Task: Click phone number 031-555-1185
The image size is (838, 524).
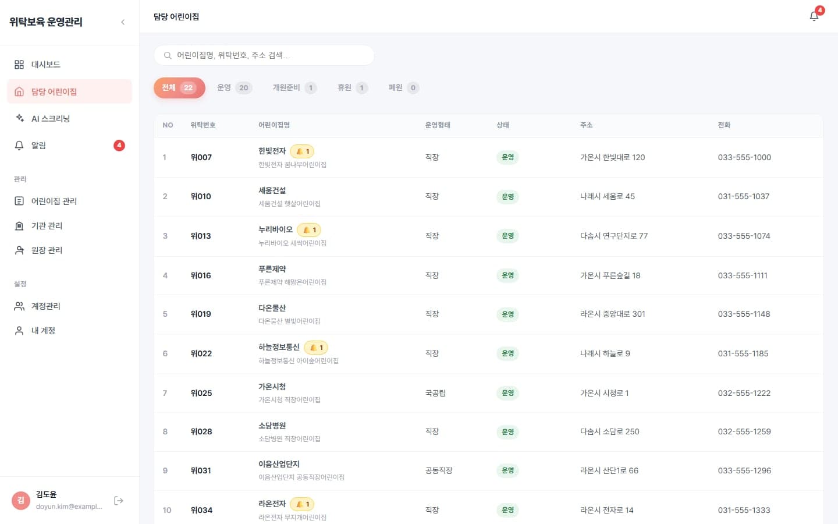Action: (x=743, y=353)
